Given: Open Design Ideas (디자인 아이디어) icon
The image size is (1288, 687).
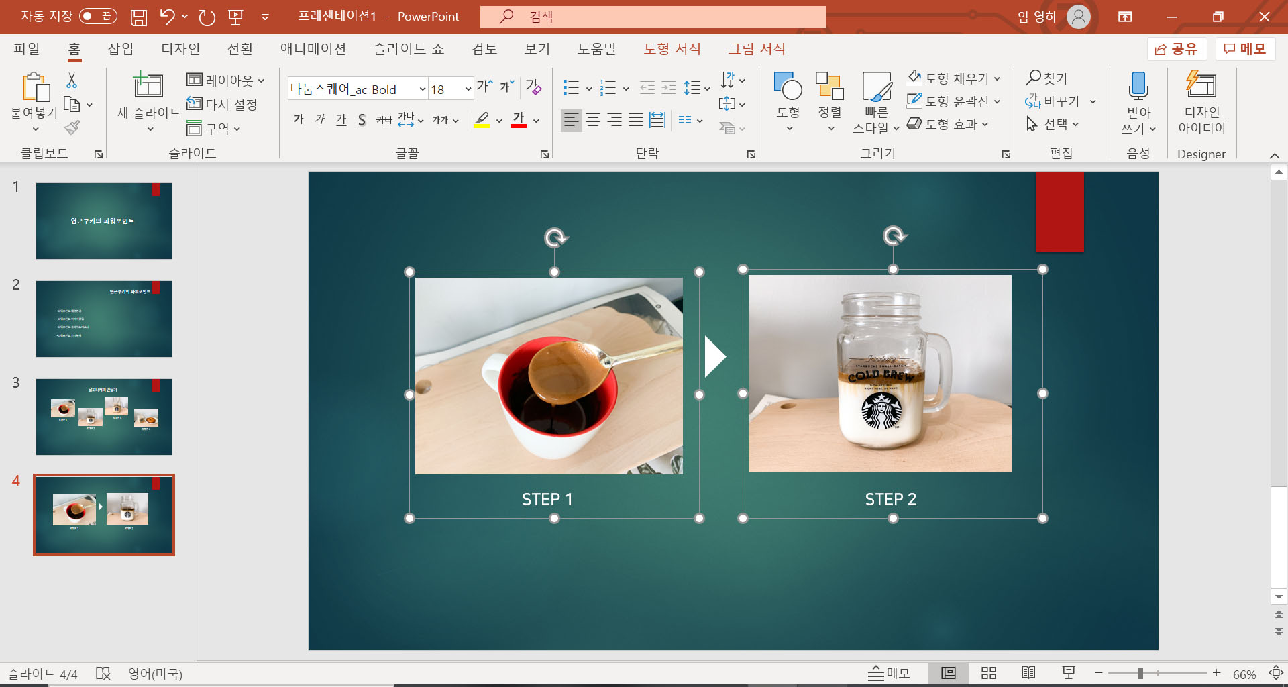Looking at the screenshot, I should coord(1201,85).
